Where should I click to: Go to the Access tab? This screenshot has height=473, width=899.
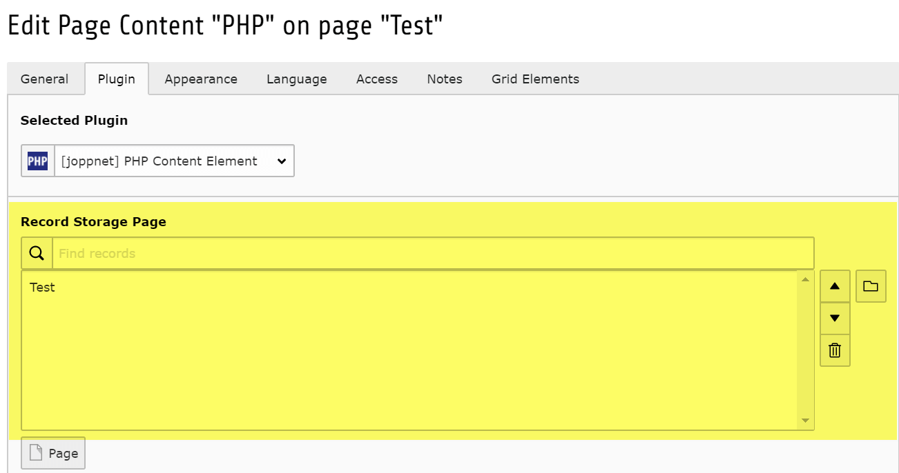pos(377,79)
